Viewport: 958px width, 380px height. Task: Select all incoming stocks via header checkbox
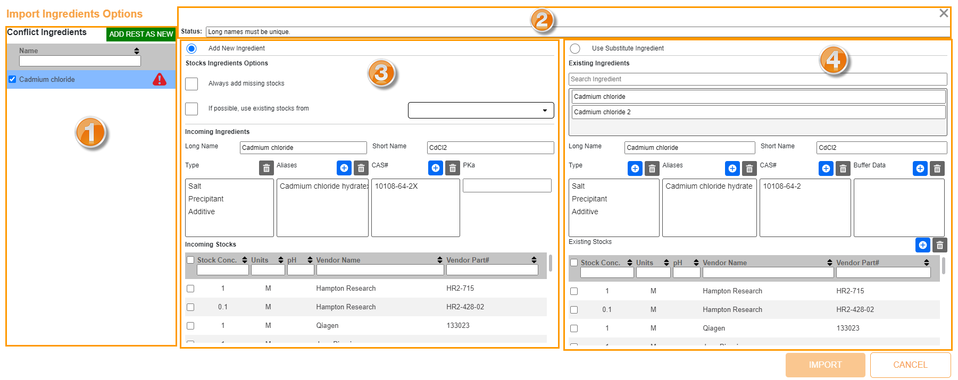coord(190,260)
